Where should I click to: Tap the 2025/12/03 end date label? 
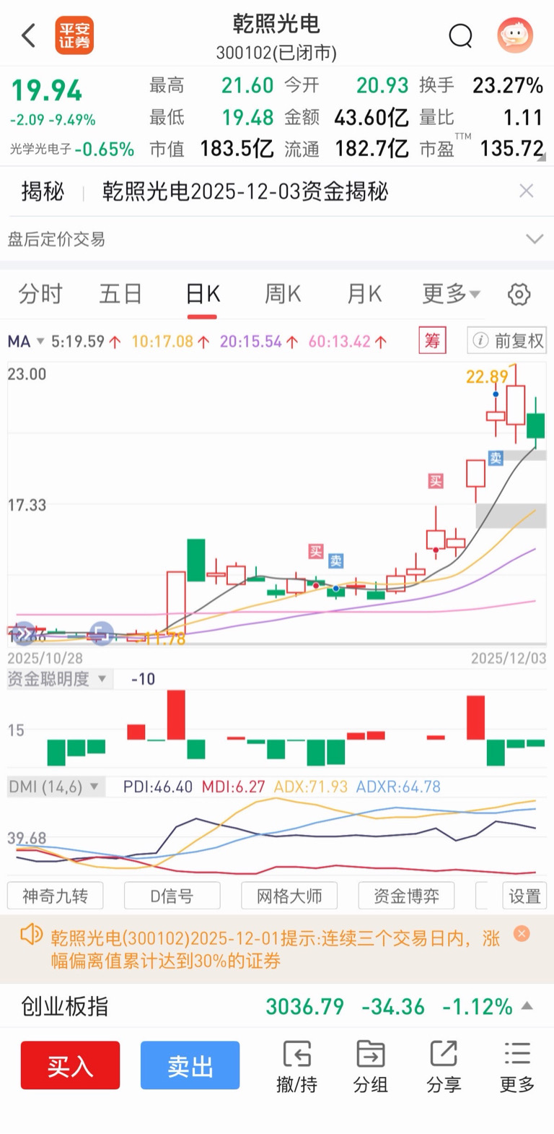click(x=509, y=658)
